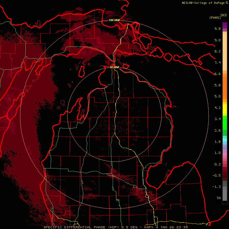Click the DKD unit label above the legend
Viewport: 229px width, 229px height.
(x=224, y=15)
